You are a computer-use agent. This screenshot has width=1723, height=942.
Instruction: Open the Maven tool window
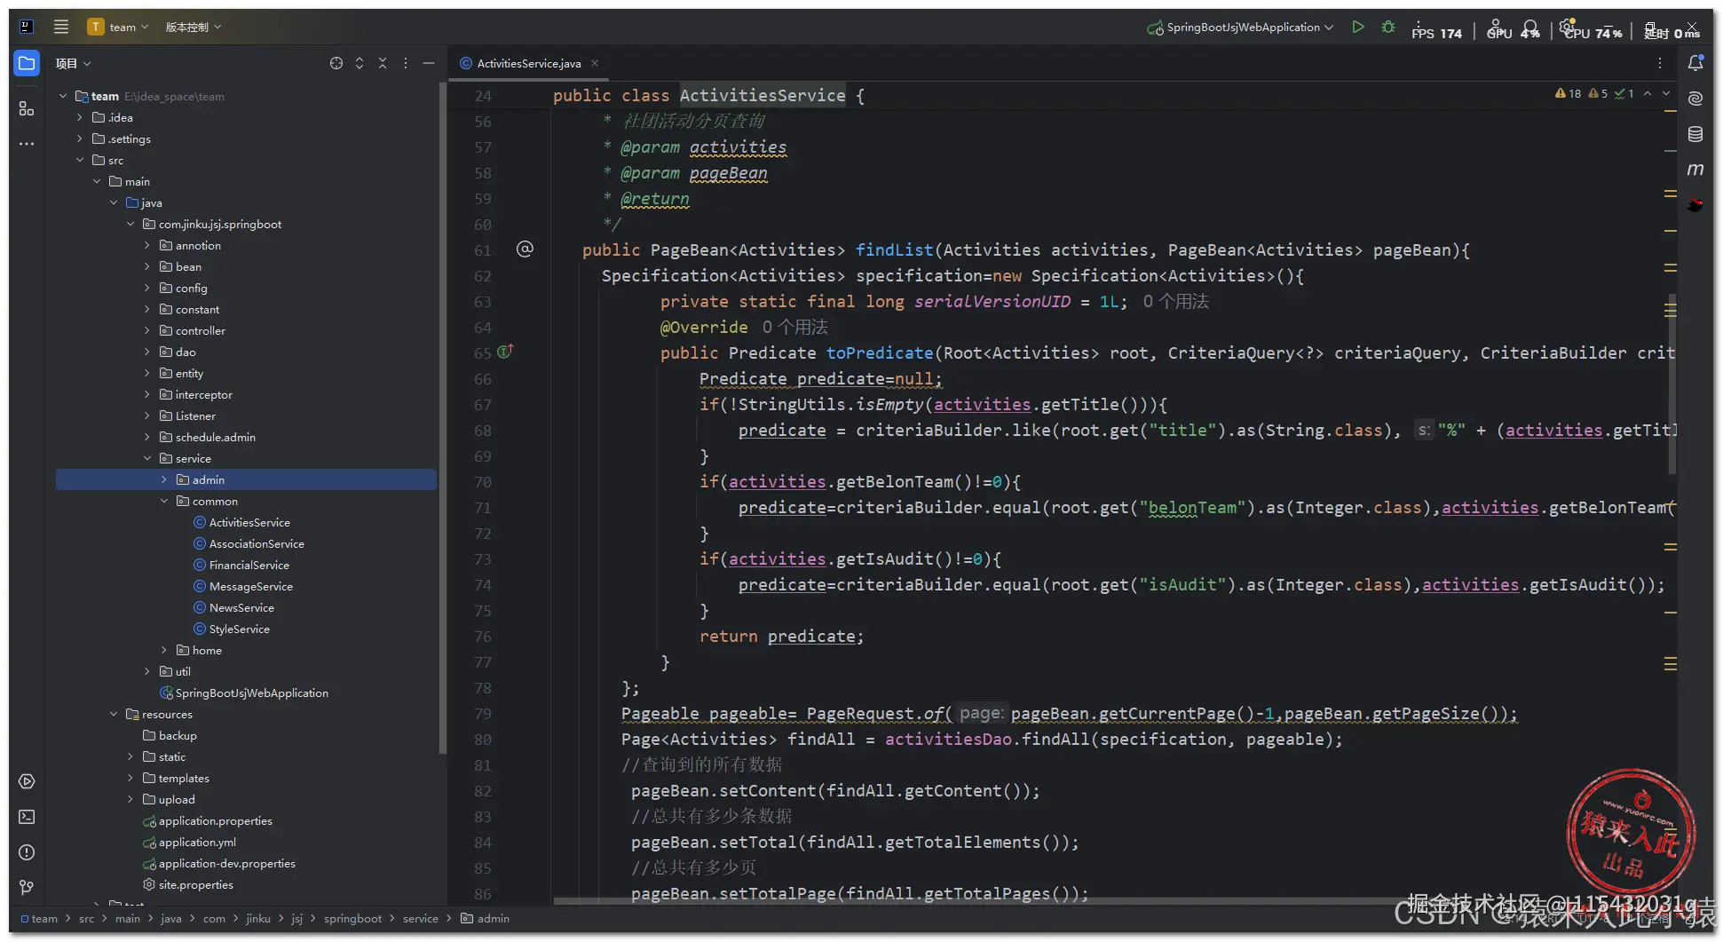point(1695,170)
